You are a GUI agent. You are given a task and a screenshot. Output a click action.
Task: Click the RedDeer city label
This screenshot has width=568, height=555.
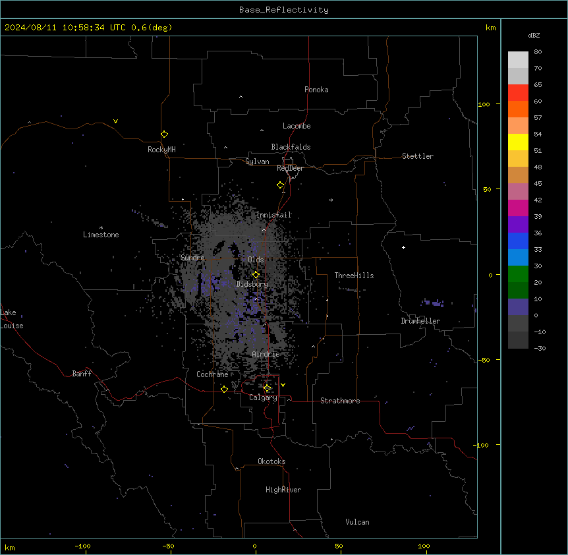point(290,168)
